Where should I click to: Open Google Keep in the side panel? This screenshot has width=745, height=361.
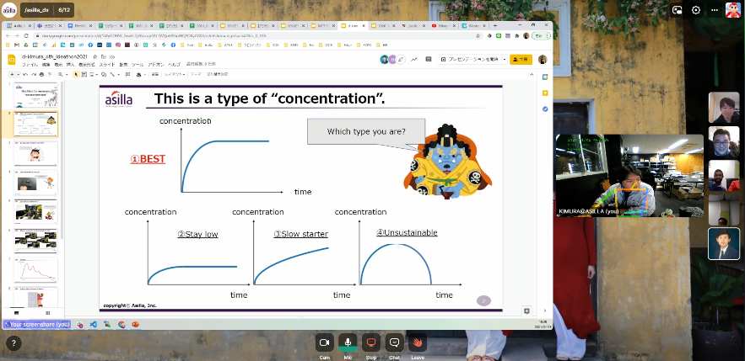pyautogui.click(x=545, y=93)
